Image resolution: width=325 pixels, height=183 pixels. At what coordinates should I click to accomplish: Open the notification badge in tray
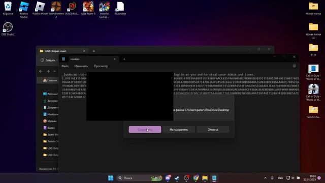[319, 178]
